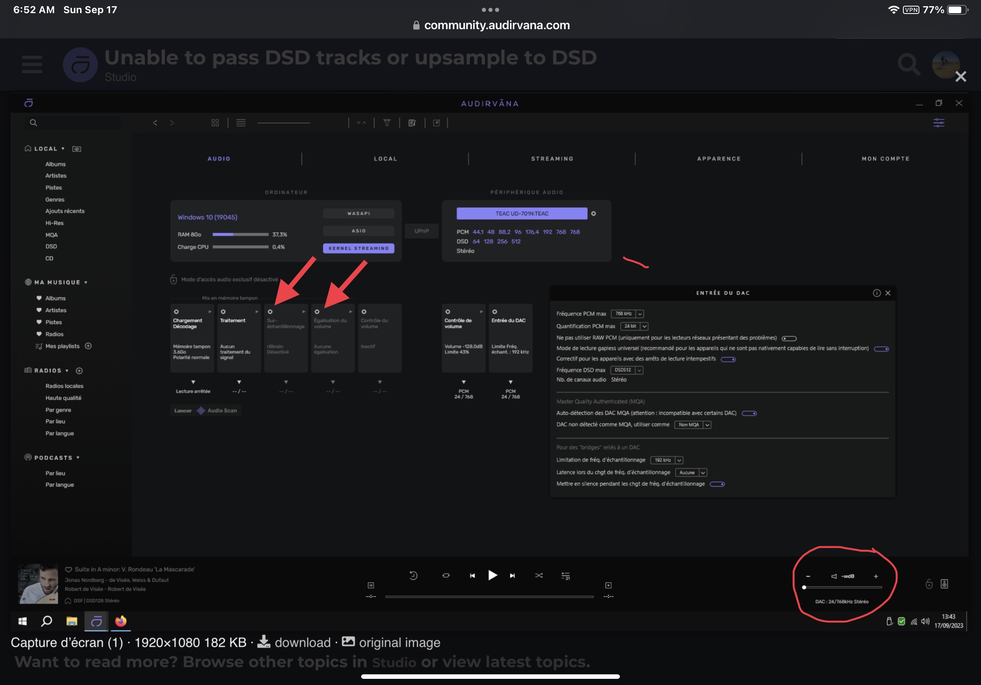
Task: Click the TEAC UD-701N device button
Action: [522, 214]
